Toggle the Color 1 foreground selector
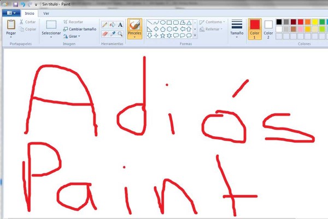This screenshot has height=219, width=328. (255, 28)
